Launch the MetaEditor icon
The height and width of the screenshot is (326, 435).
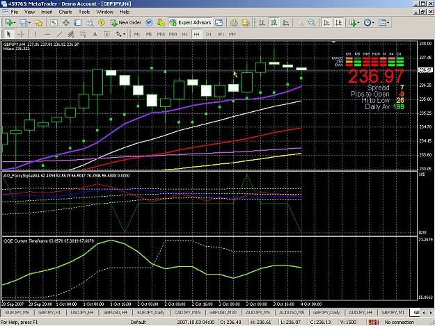(x=149, y=23)
